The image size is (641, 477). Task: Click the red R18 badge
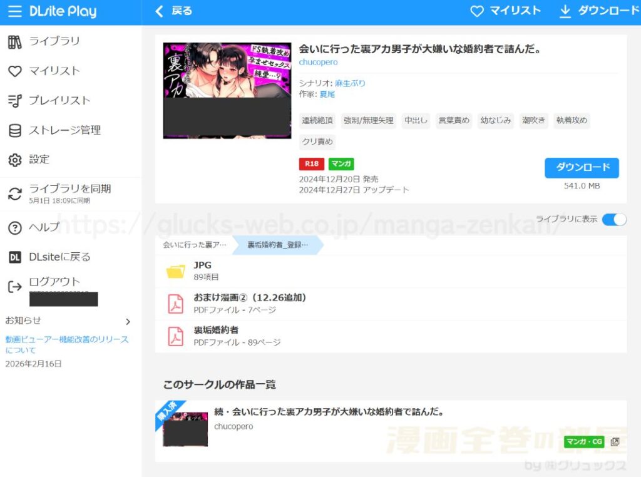(312, 164)
